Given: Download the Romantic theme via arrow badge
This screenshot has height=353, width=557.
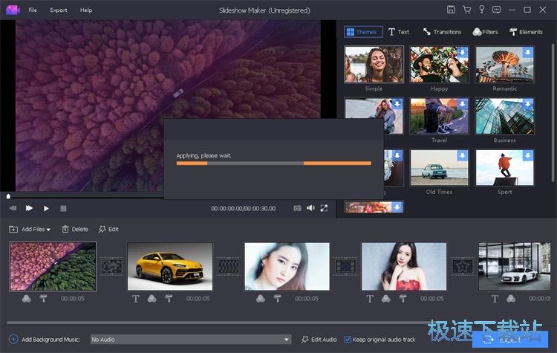Looking at the screenshot, I should [x=527, y=52].
